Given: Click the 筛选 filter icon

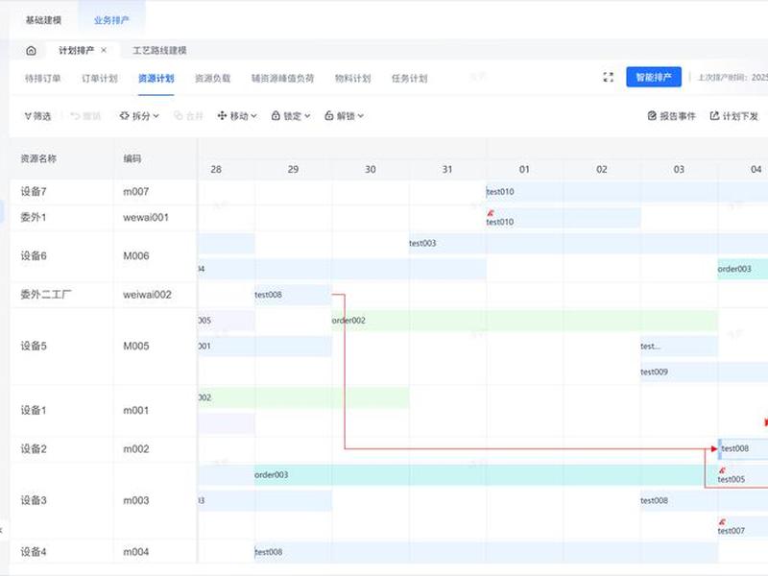Looking at the screenshot, I should 28,116.
